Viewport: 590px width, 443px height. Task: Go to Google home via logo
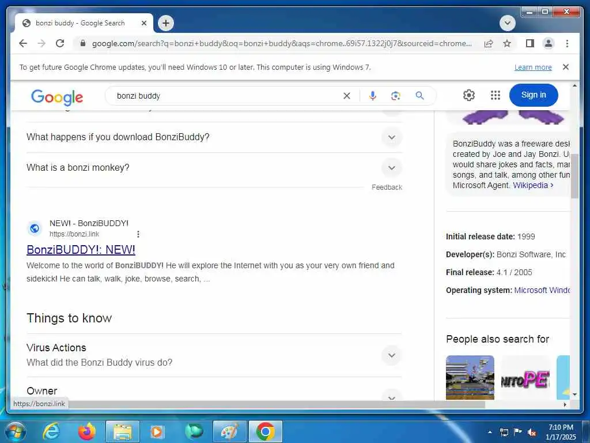(57, 97)
